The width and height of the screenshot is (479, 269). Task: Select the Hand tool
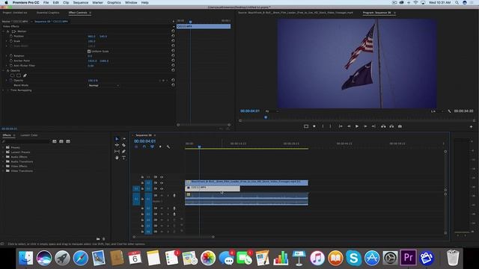[117, 158]
